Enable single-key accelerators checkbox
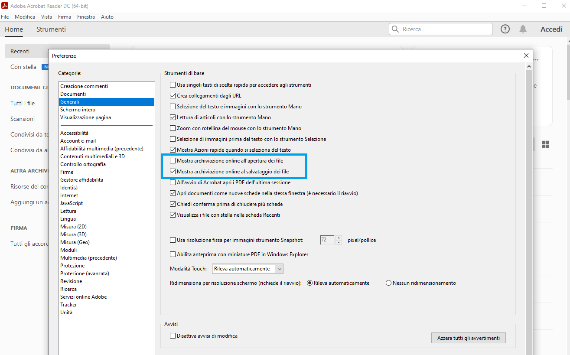Image resolution: width=570 pixels, height=355 pixels. pyautogui.click(x=173, y=85)
